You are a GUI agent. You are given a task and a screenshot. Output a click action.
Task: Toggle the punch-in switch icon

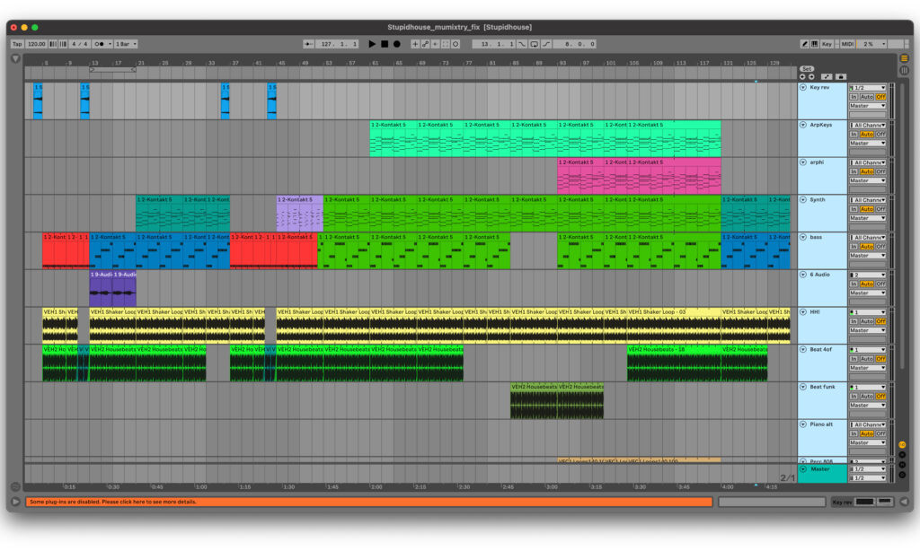522,44
